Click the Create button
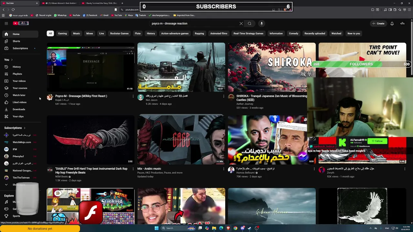This screenshot has height=232, width=413. point(378,24)
